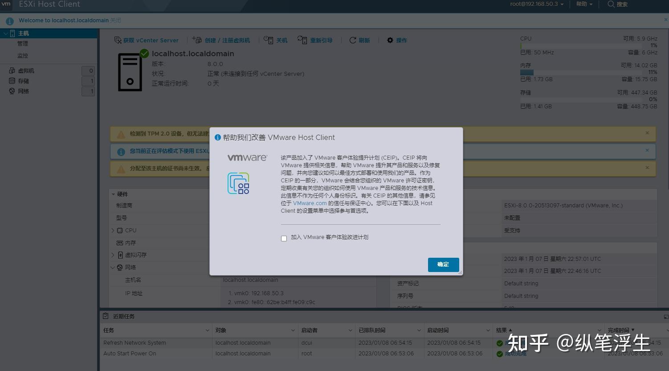Screen dimensions: 669x371
Task: Click the 重新引导 reboot icon in the toolbar
Action: tap(302, 40)
